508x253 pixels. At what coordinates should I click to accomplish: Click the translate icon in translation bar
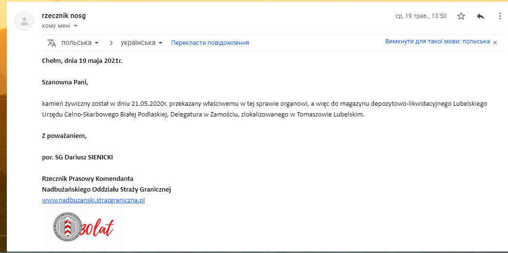click(52, 43)
